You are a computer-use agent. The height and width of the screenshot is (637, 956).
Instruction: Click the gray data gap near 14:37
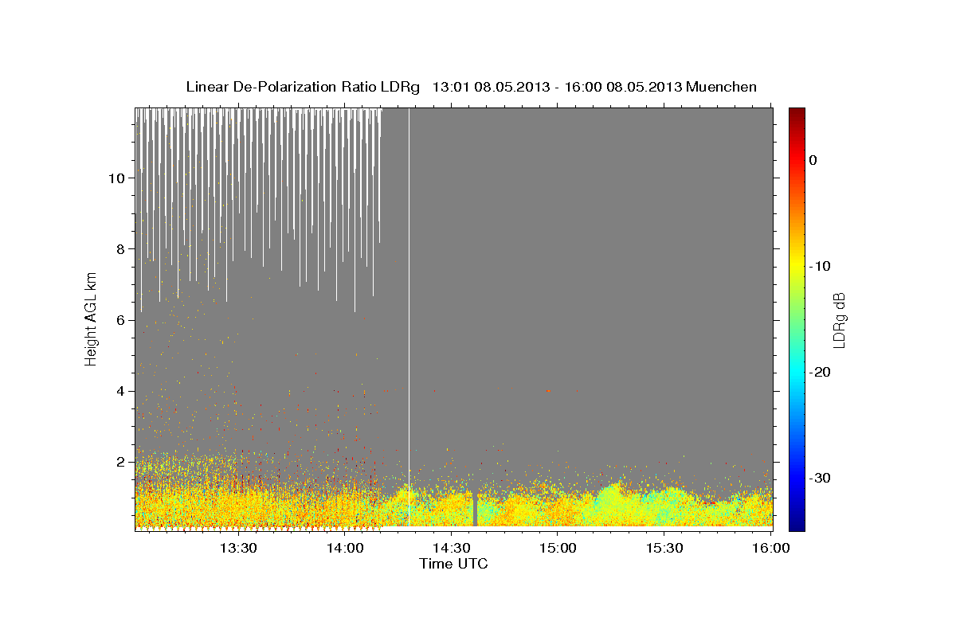[x=475, y=510]
